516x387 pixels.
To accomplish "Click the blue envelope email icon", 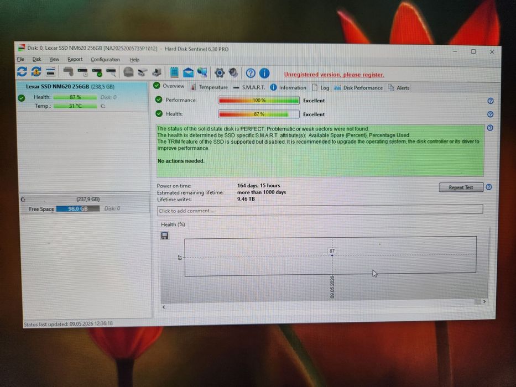I will tap(188, 72).
